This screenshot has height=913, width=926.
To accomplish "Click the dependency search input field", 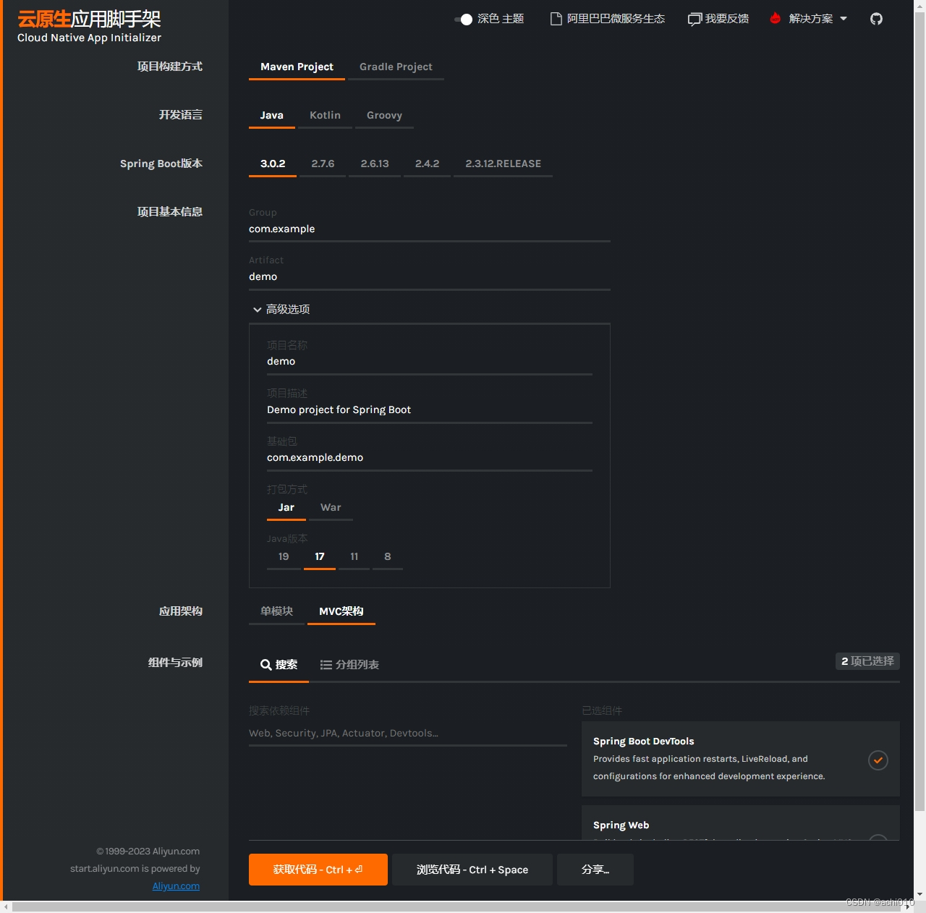I will tap(408, 733).
